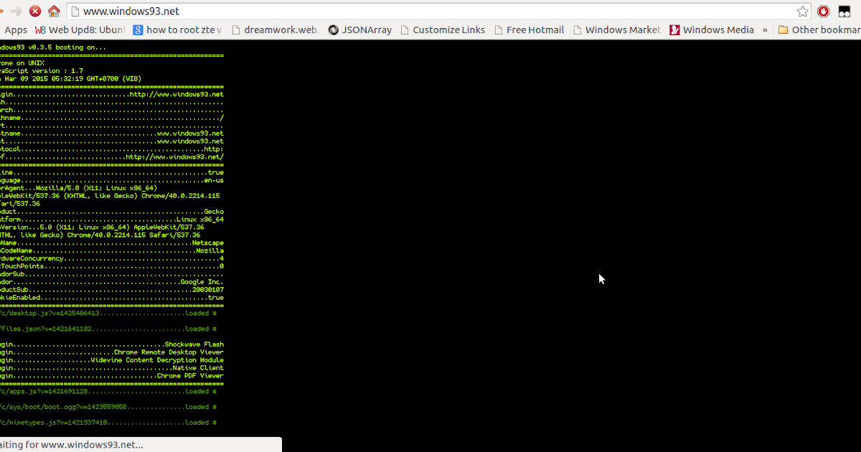Click the 'Chrome PDF Viewer' plugin line
The image size is (861, 452).
112,376
